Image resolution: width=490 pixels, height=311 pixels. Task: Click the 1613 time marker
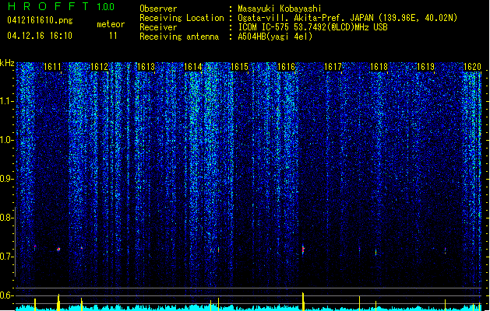(146, 66)
